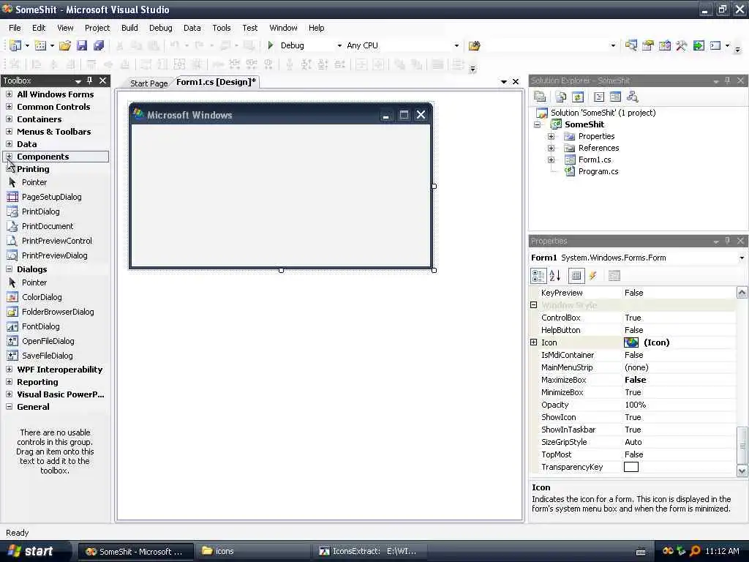
Task: Expand the Containers toolbox group
Action: [x=9, y=119]
